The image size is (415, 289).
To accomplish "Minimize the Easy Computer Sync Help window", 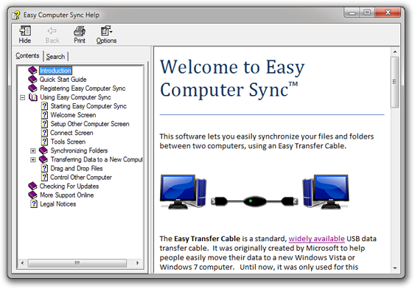I will (352, 13).
